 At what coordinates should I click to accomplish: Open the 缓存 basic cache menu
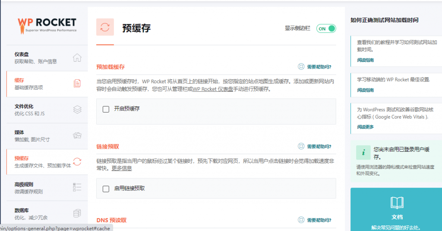click(47, 84)
